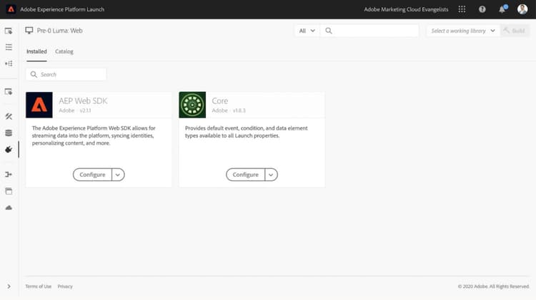Click the Adobe logo in the header
Image resolution: width=536 pixels, height=300 pixels.
point(11,9)
